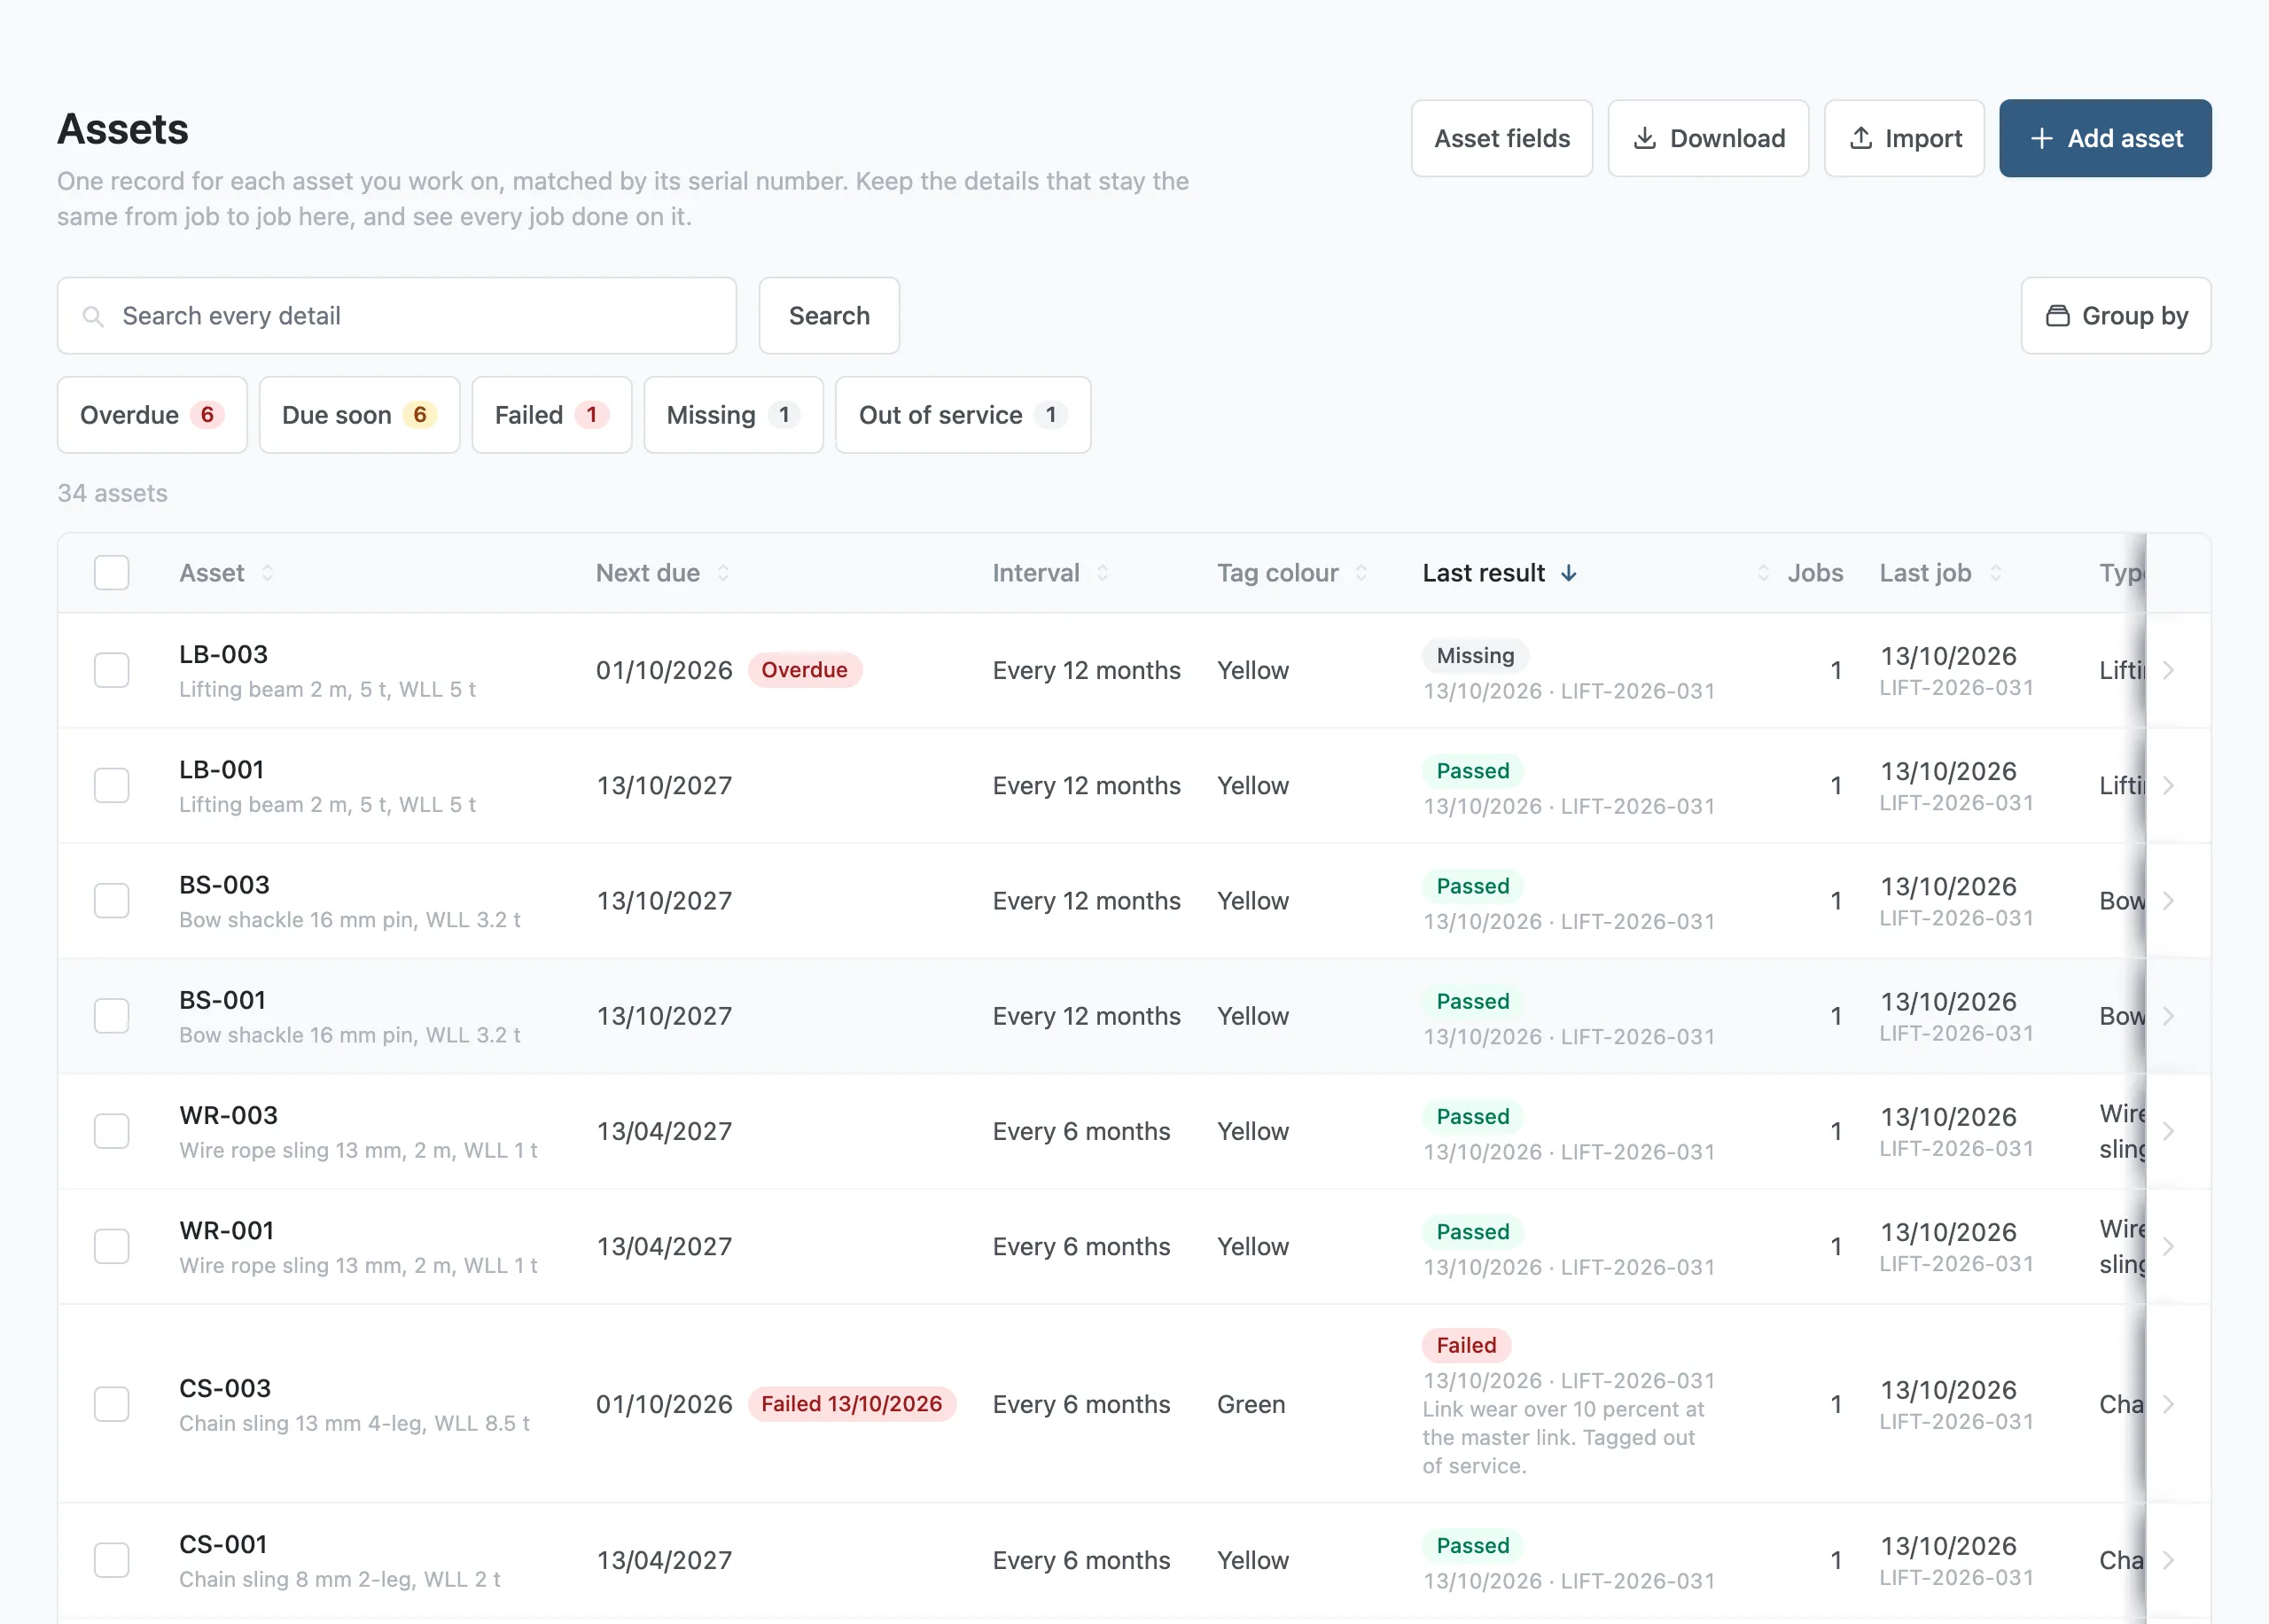Click the Missing status badge on LB-003
Screen dimensions: 2269x1624
[x=1476, y=656]
